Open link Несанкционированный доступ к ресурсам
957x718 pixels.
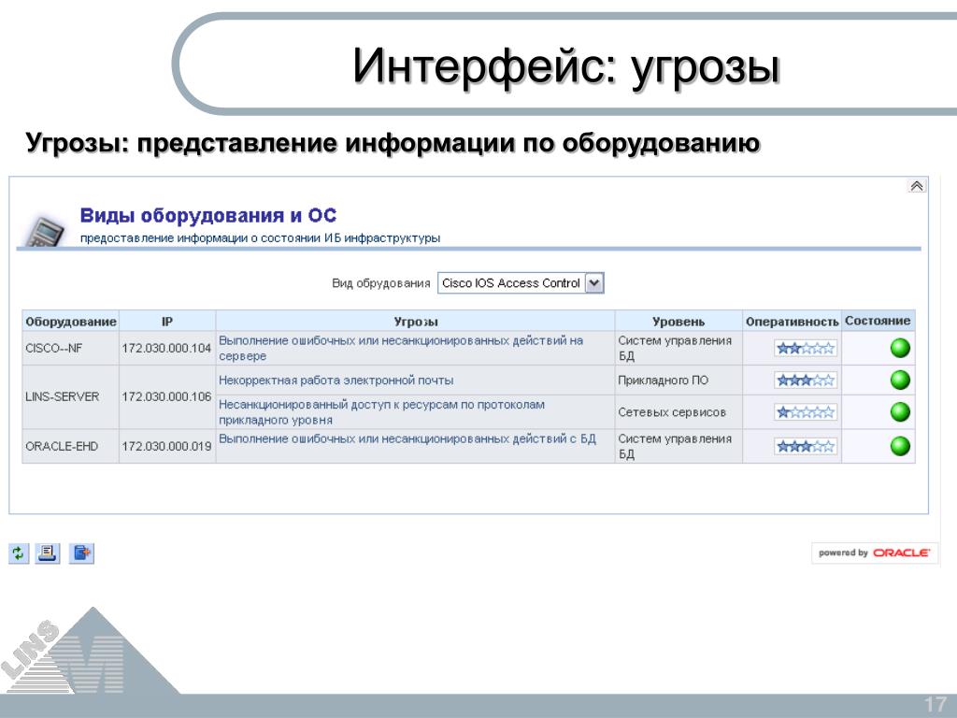381,412
